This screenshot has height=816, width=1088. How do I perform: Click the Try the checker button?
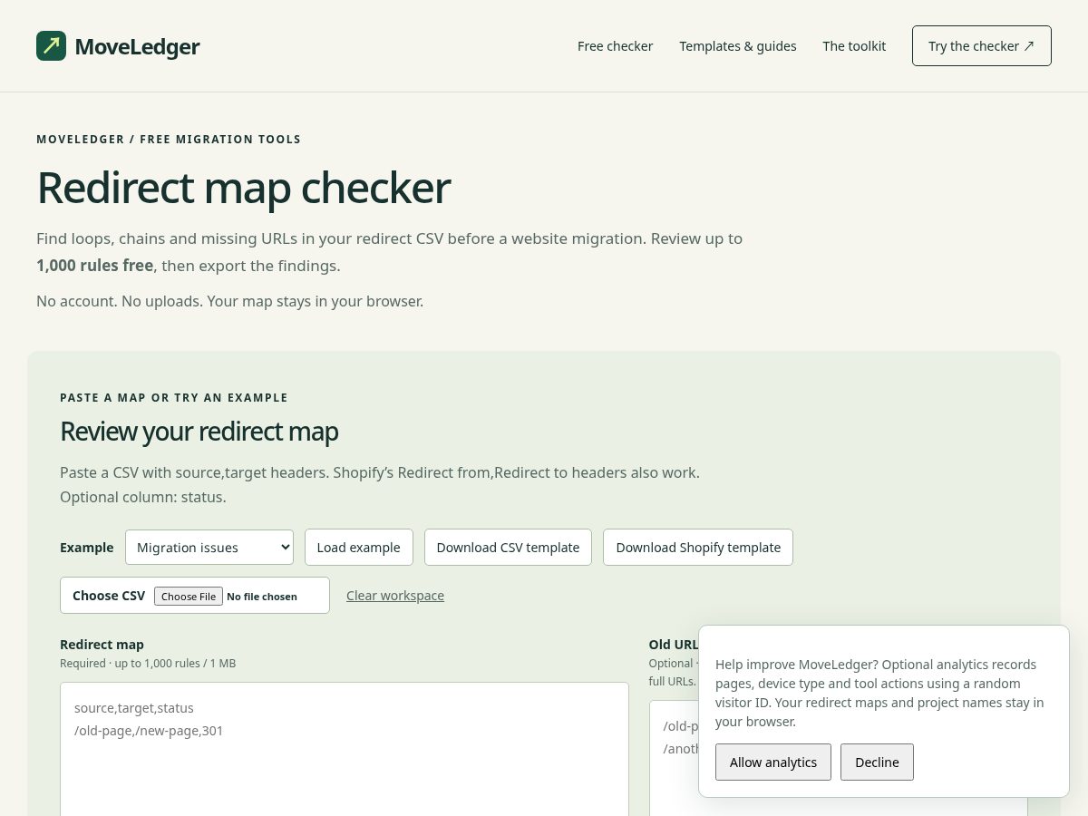tap(982, 46)
